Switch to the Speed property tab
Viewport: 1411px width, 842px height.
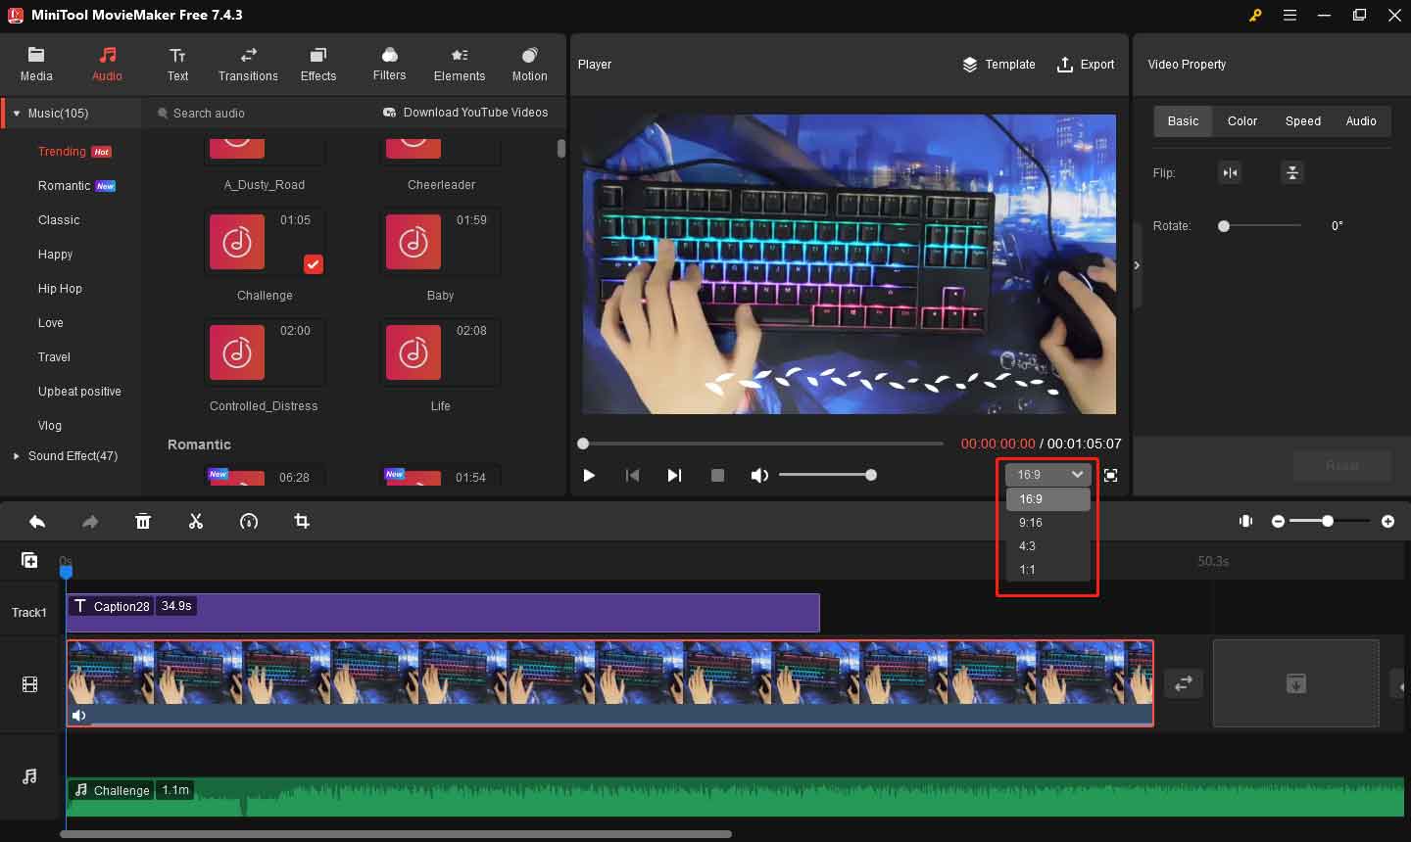coord(1303,121)
